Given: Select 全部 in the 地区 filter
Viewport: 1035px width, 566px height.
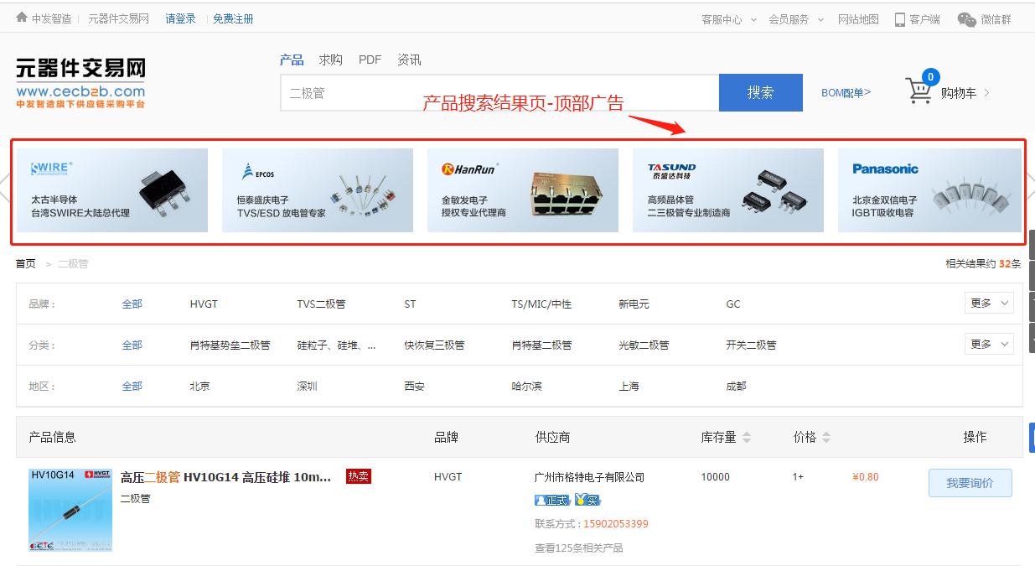Looking at the screenshot, I should click(x=132, y=386).
